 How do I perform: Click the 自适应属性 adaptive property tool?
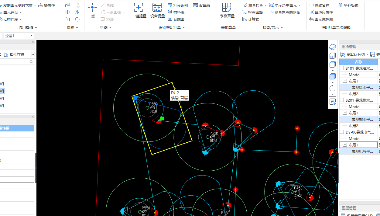click(321, 12)
